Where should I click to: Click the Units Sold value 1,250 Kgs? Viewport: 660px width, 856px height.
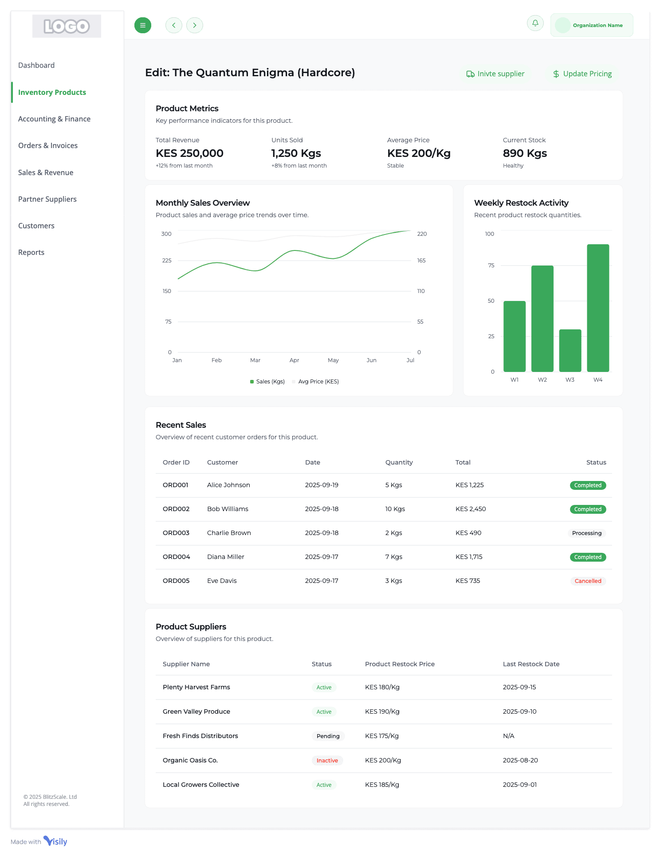[x=296, y=153]
